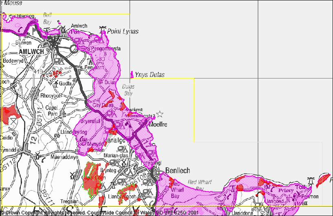Click the 'Penysarn' label

(x=94, y=68)
